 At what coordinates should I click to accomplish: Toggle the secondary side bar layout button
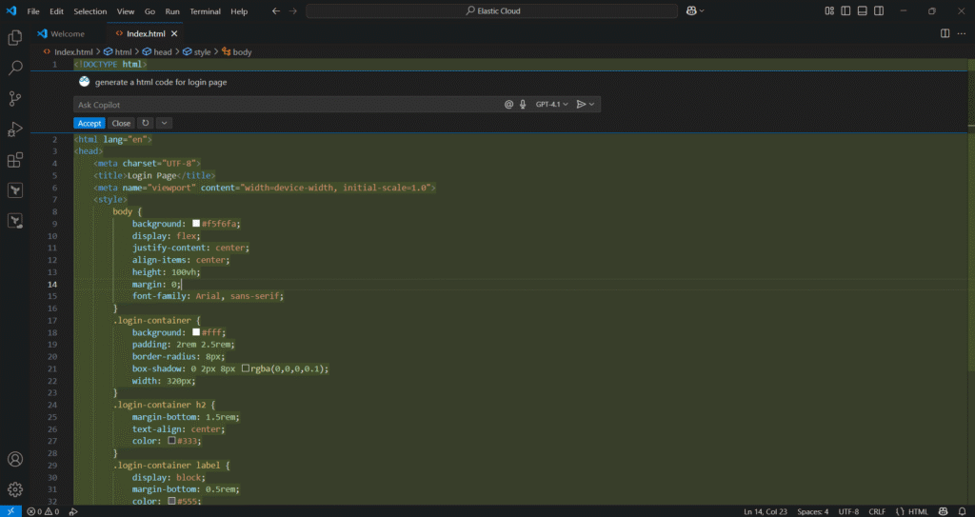(x=879, y=11)
